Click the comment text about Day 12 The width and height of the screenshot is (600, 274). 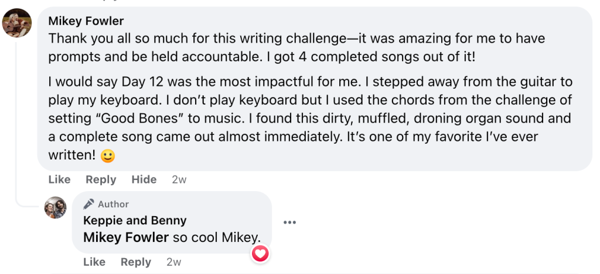pos(311,82)
